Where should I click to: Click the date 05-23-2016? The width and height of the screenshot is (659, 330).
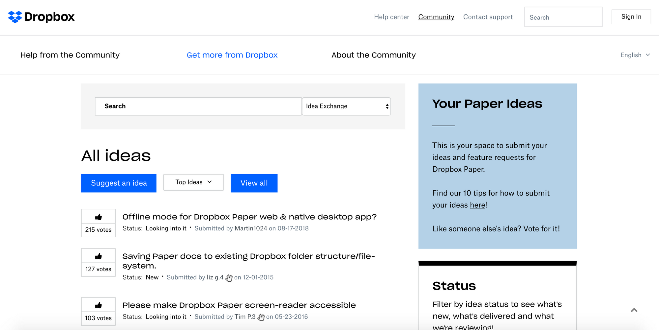pyautogui.click(x=291, y=317)
